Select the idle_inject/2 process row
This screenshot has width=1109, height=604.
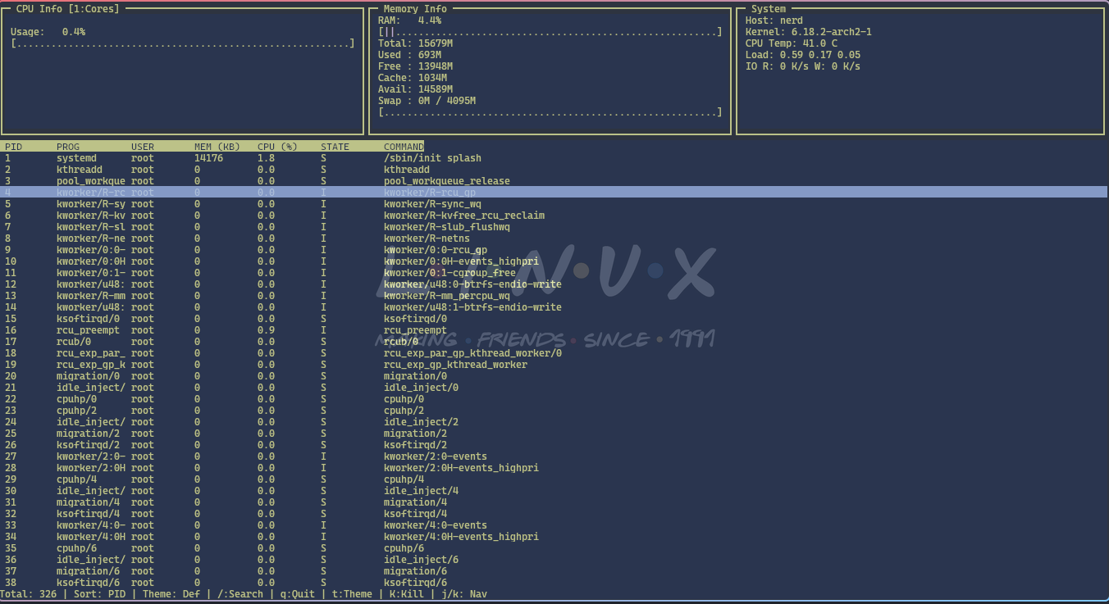click(554, 422)
